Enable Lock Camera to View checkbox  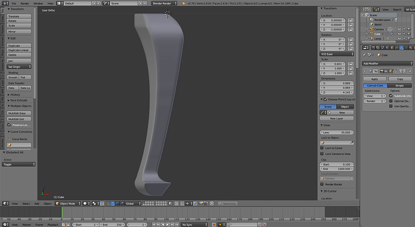point(322,154)
